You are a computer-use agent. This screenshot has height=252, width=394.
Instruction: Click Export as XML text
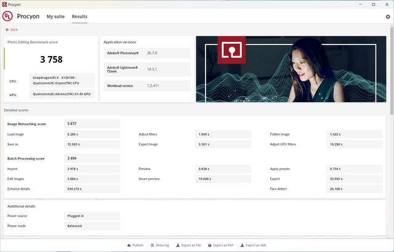(x=256, y=245)
